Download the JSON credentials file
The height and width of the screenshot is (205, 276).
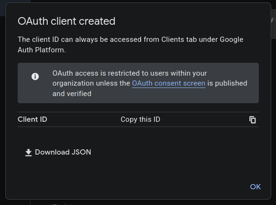click(58, 152)
